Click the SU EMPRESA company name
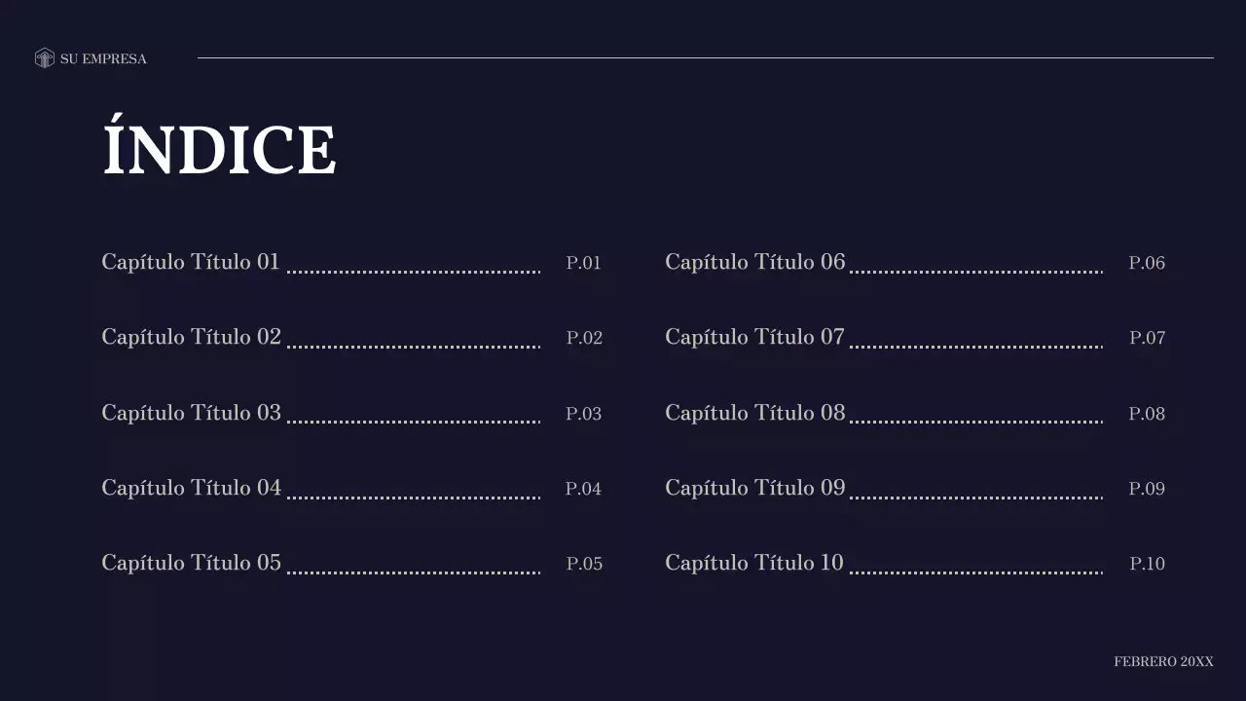This screenshot has height=701, width=1246. click(x=103, y=59)
